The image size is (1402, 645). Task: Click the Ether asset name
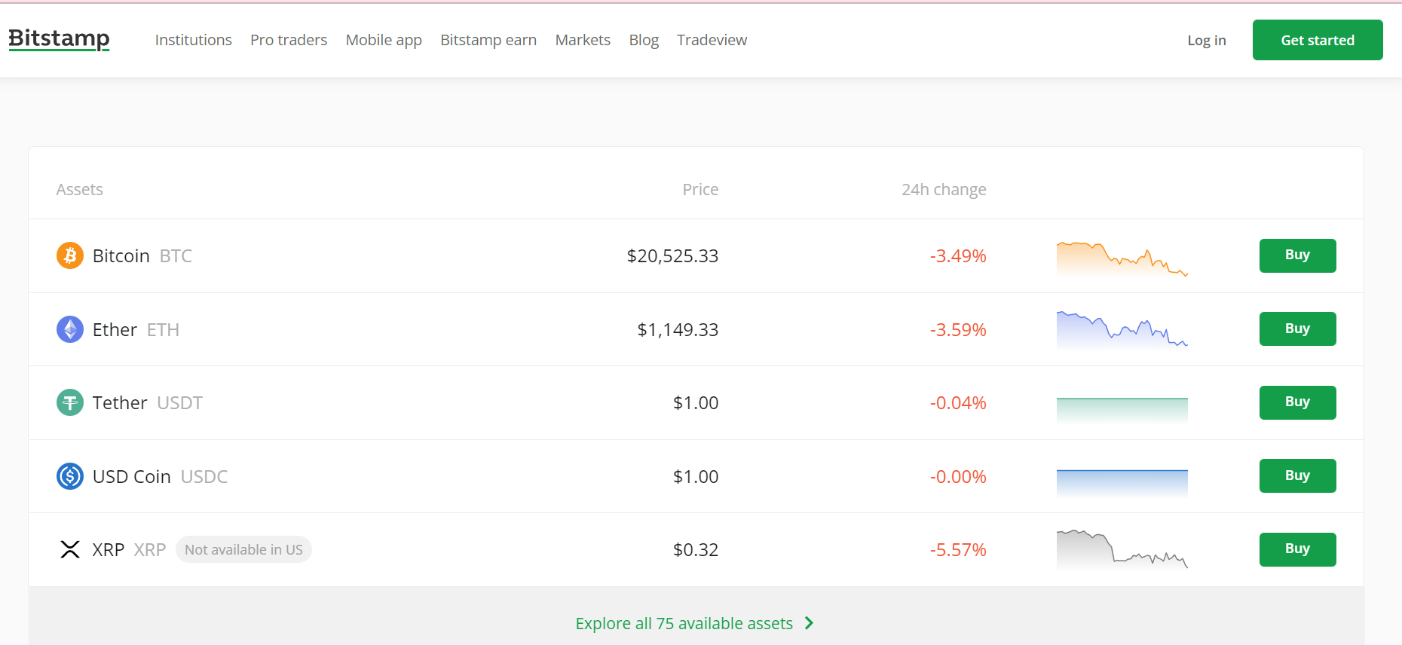(115, 330)
